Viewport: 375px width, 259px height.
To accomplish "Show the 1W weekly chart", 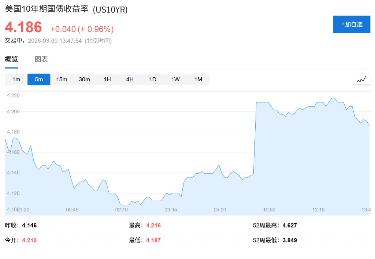I will [x=175, y=79].
